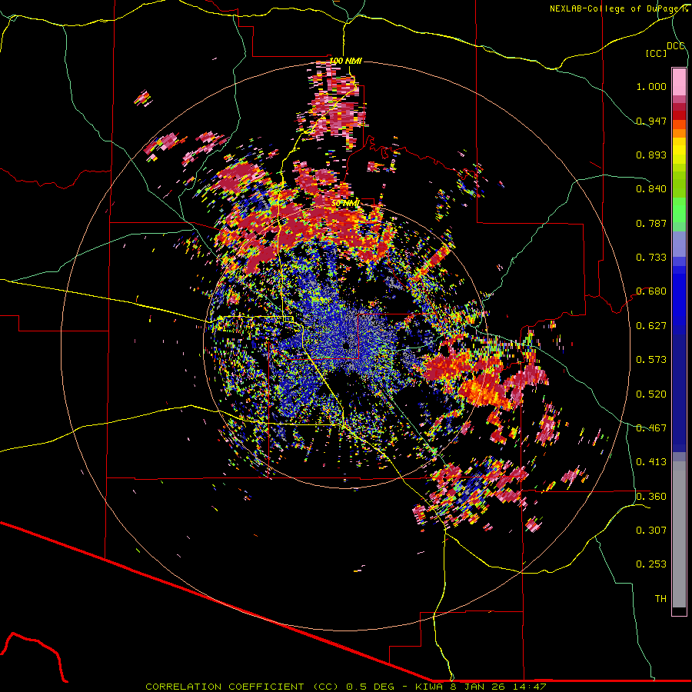Click the 0.840 scale value
The width and height of the screenshot is (692, 692).
click(651, 189)
